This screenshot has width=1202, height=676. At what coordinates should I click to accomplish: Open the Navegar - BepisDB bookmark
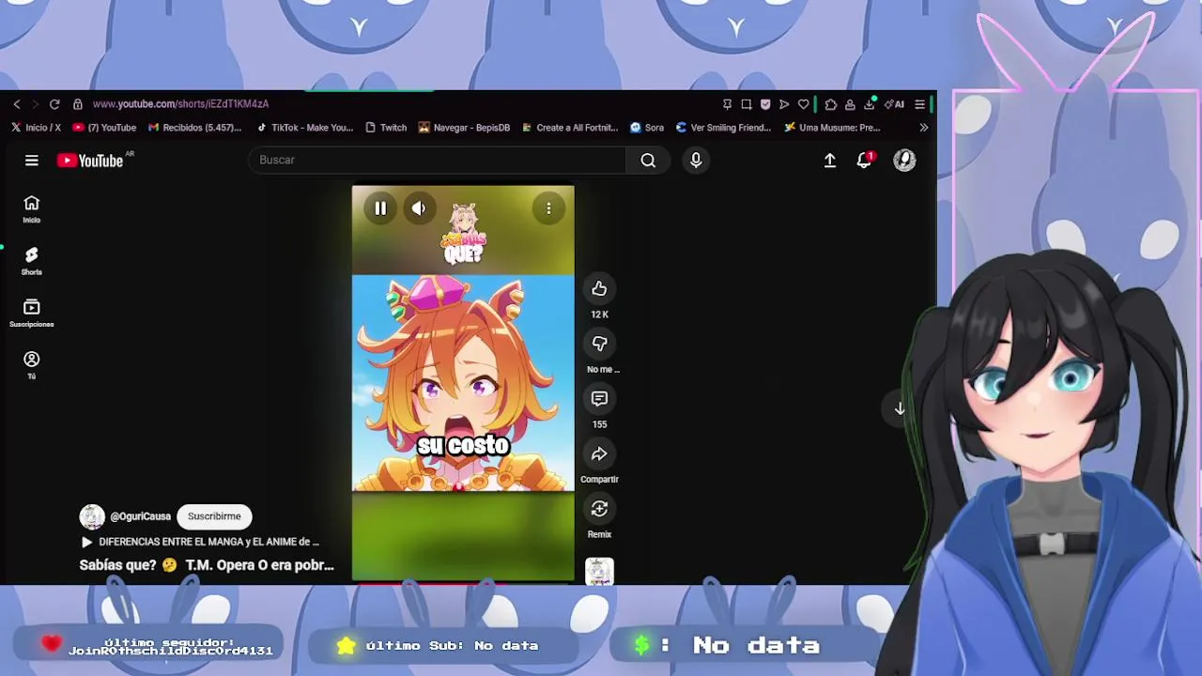tap(464, 128)
